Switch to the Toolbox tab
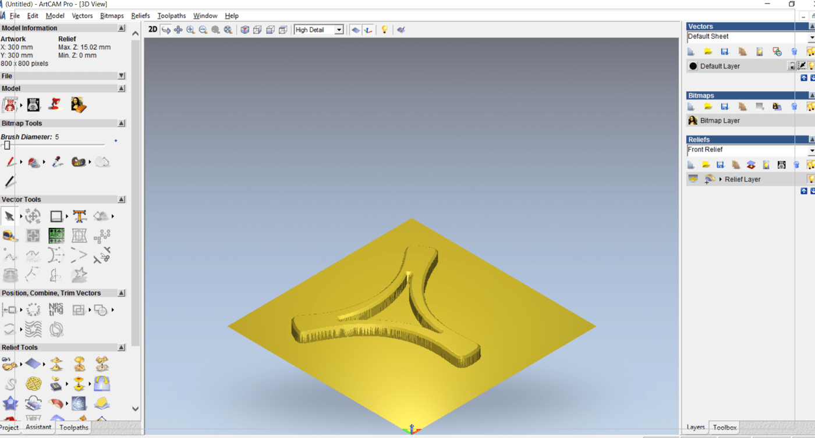815x438 pixels. [x=725, y=427]
